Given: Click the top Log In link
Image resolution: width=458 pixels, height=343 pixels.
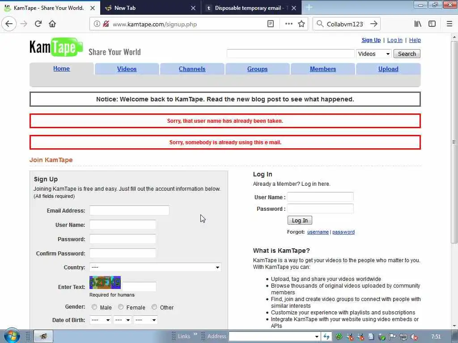Looking at the screenshot, I should tap(394, 40).
